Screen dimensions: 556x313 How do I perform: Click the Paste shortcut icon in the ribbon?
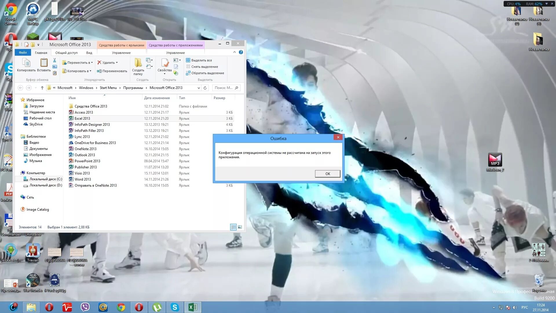54,73
